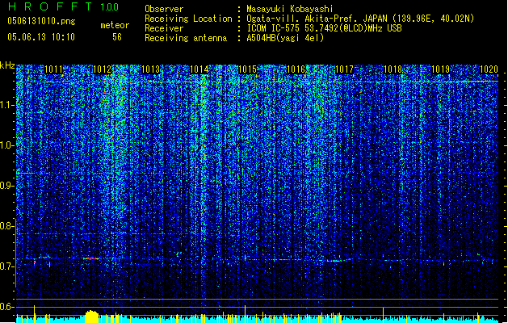Image resolution: width=508 pixels, height=323 pixels.
Task: Click the 1016 time marker
Action: click(x=296, y=69)
